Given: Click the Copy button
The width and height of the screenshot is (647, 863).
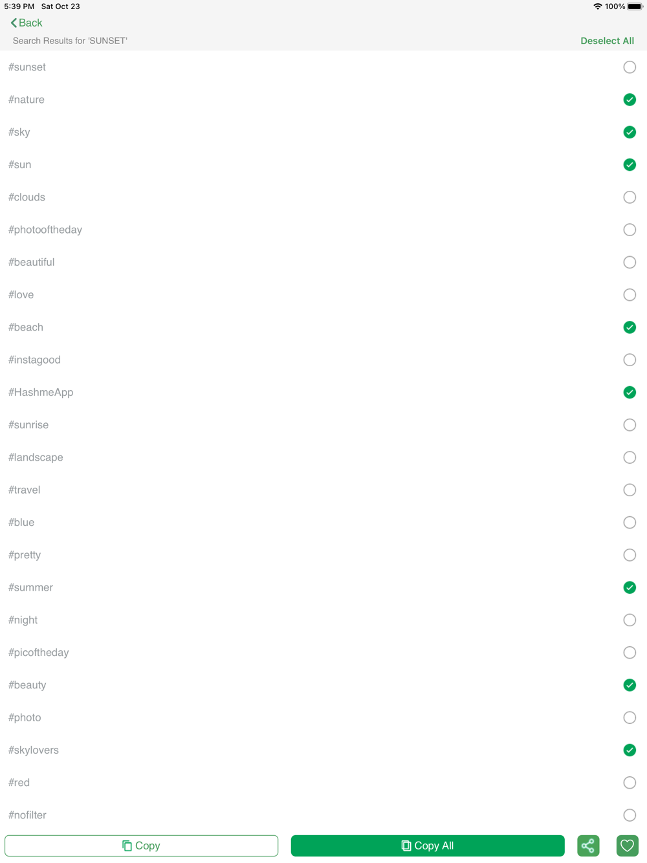Looking at the screenshot, I should point(142,846).
